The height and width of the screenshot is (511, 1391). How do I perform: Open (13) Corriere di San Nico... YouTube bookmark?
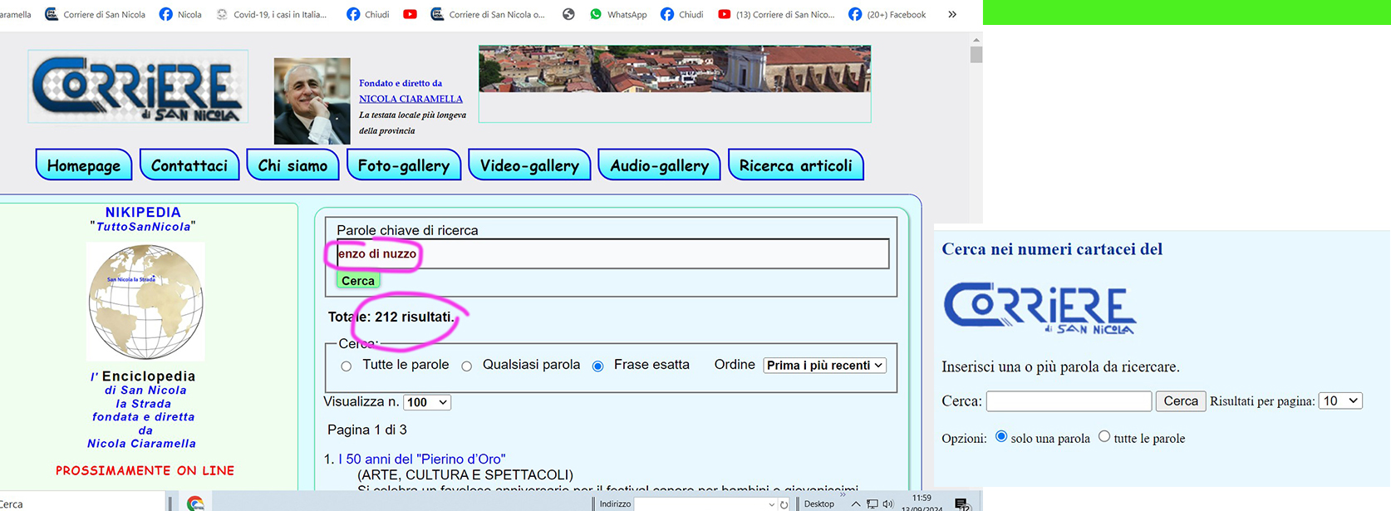(x=776, y=14)
